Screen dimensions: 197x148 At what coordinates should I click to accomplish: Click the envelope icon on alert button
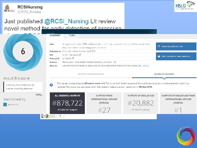(159, 56)
